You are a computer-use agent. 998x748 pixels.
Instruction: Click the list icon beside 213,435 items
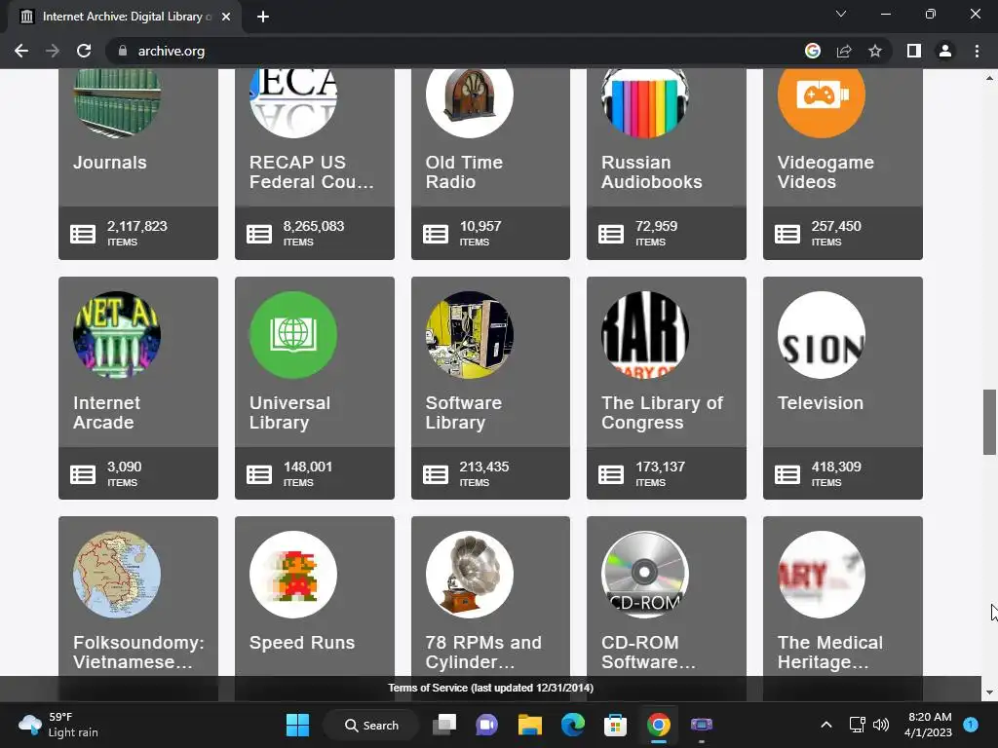[x=436, y=474]
